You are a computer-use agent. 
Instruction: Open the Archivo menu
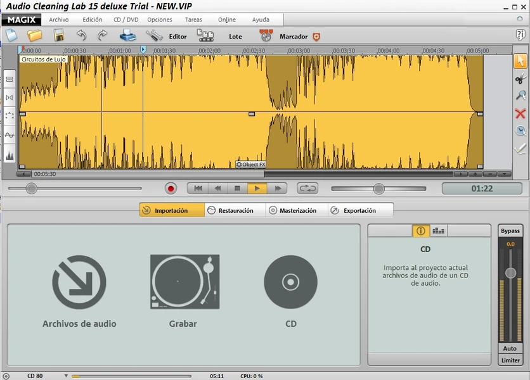click(x=59, y=20)
